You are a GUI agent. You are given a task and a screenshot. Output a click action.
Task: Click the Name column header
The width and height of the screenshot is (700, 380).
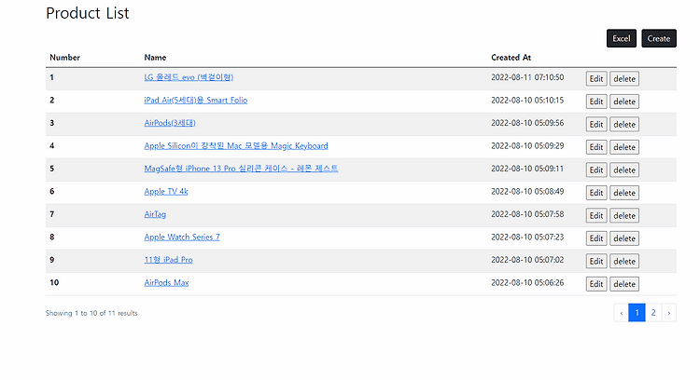coord(155,58)
